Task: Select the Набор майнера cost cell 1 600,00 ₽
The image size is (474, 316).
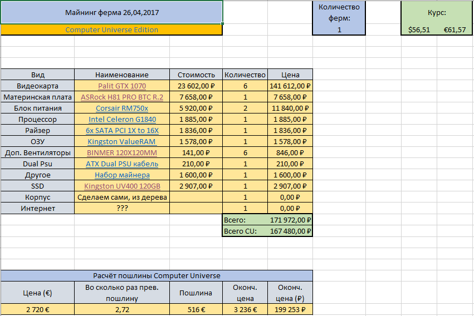Action: [196, 175]
